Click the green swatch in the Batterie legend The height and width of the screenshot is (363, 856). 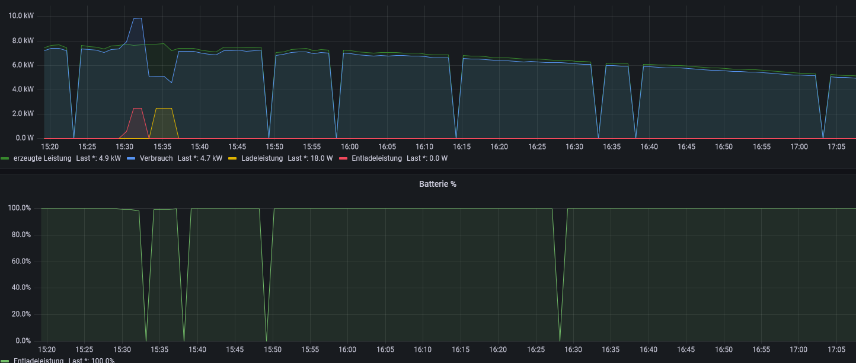pos(5,361)
